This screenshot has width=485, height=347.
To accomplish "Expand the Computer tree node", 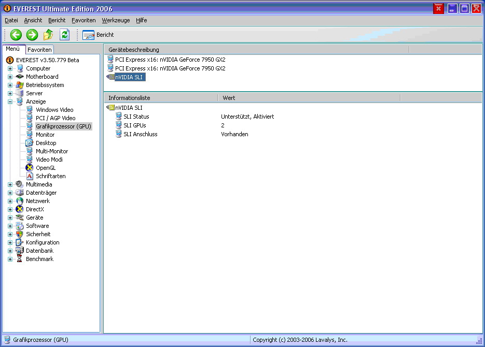I will pyautogui.click(x=10, y=68).
